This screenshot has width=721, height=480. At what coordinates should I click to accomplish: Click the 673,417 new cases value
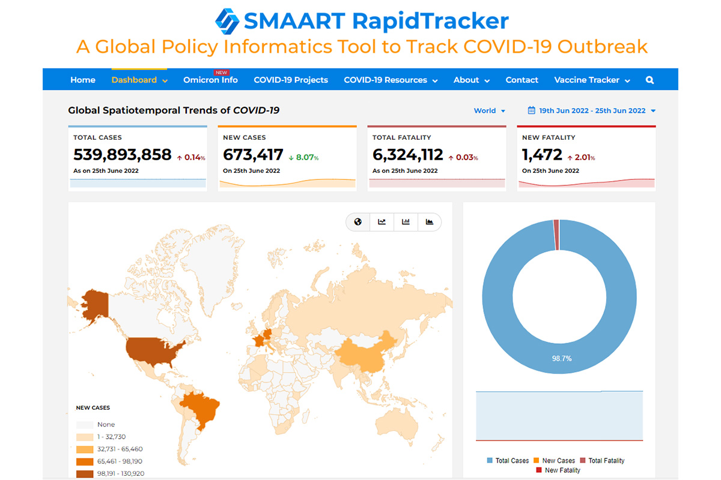coord(253,155)
